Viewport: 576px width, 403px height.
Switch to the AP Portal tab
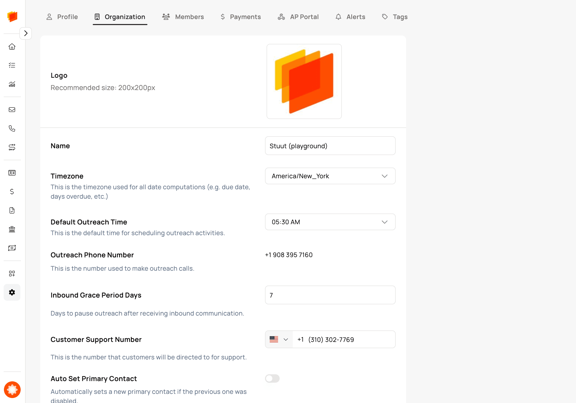(298, 17)
